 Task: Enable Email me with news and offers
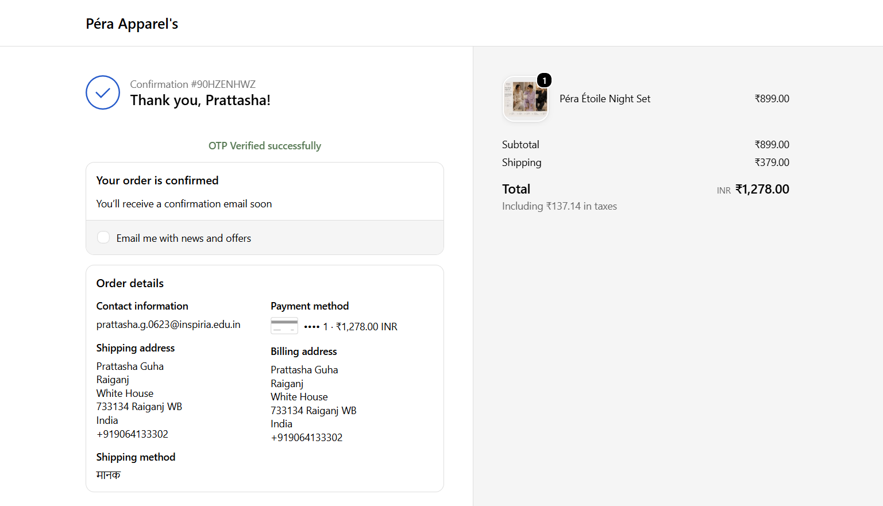103,238
